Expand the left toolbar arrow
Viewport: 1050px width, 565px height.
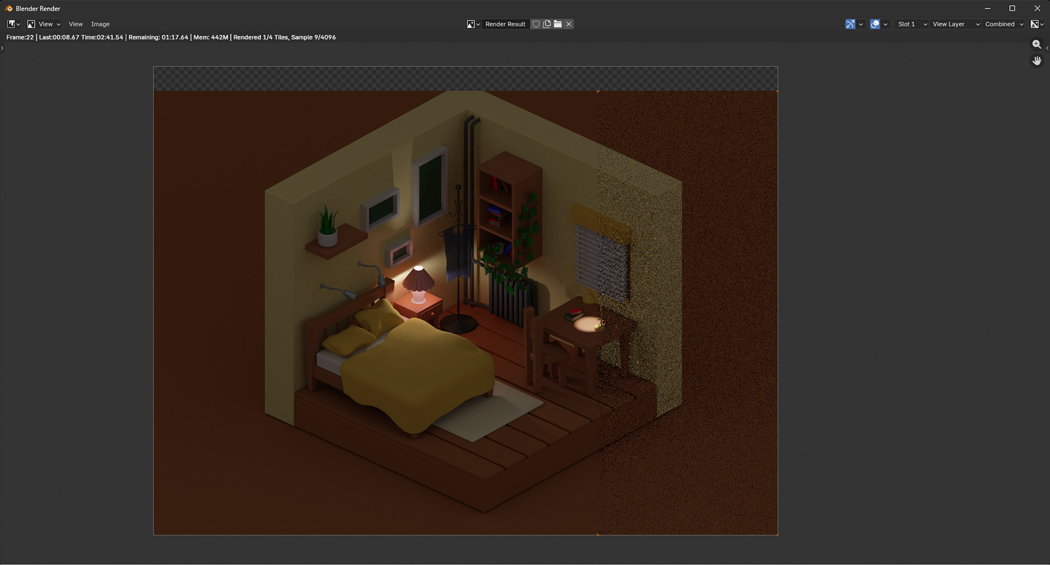pyautogui.click(x=3, y=48)
